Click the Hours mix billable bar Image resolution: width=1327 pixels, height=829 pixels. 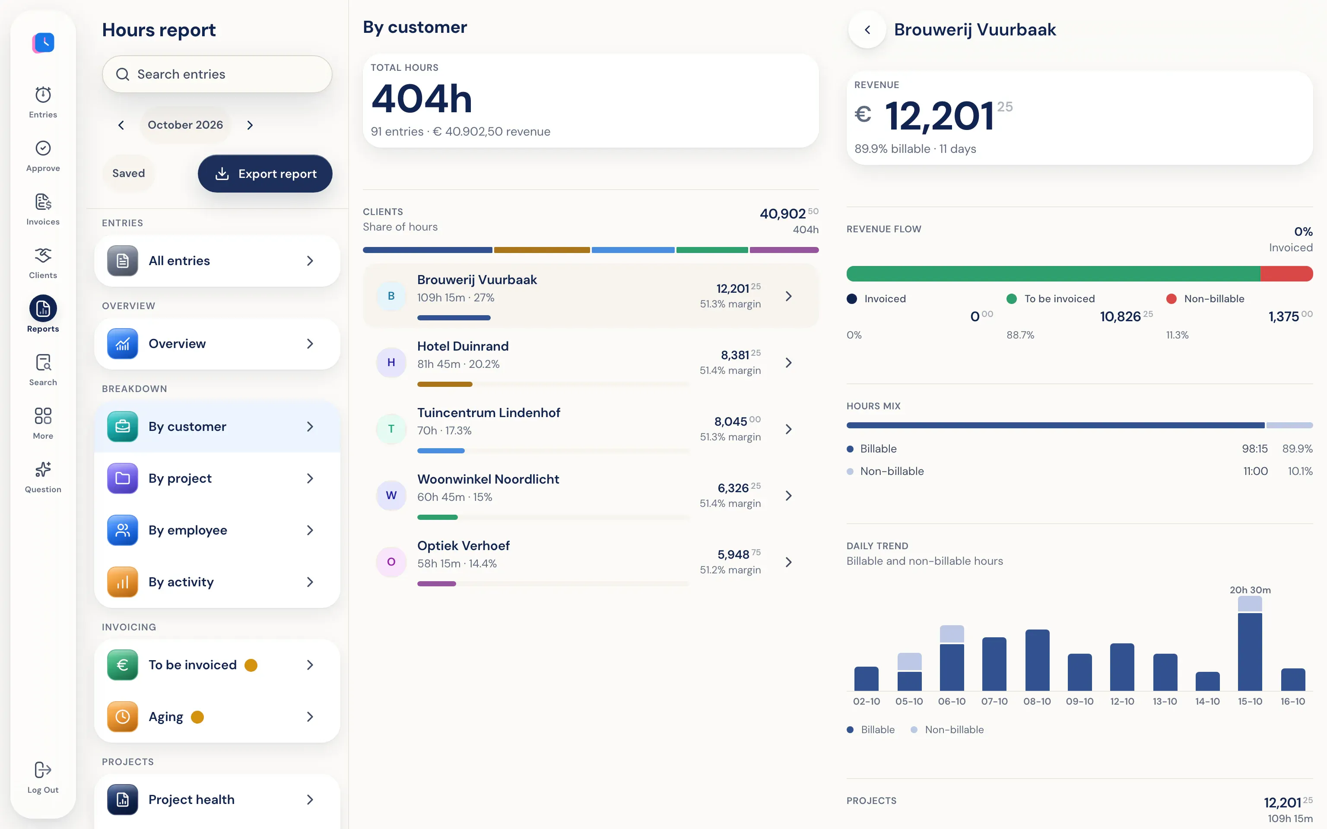coord(1055,425)
